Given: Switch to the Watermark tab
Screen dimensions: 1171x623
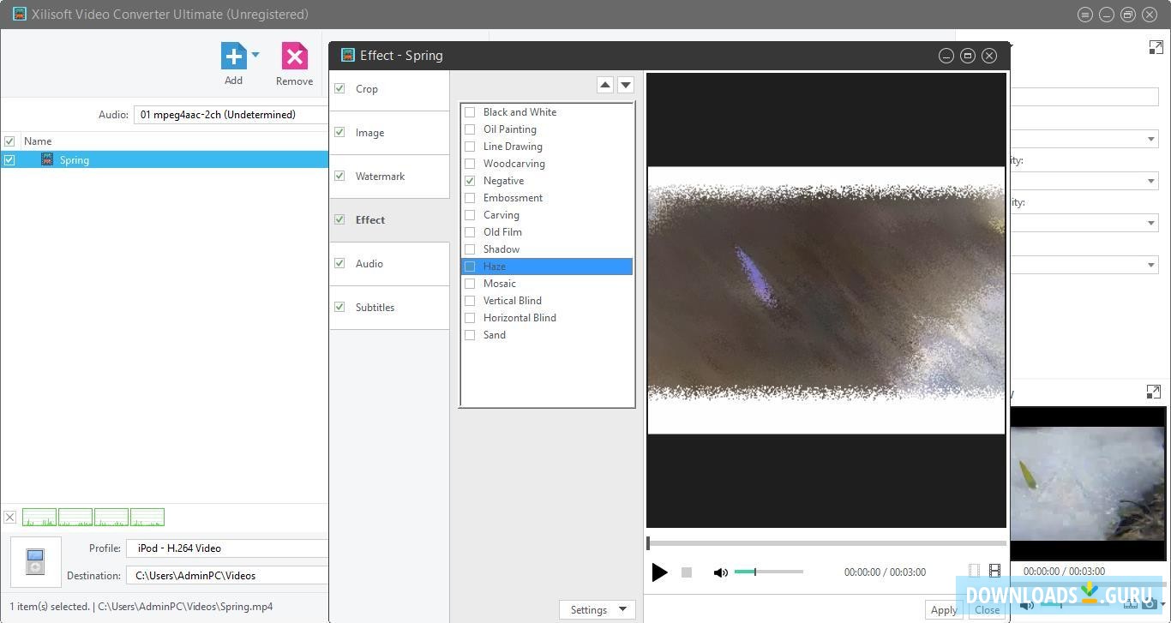Looking at the screenshot, I should click(380, 177).
